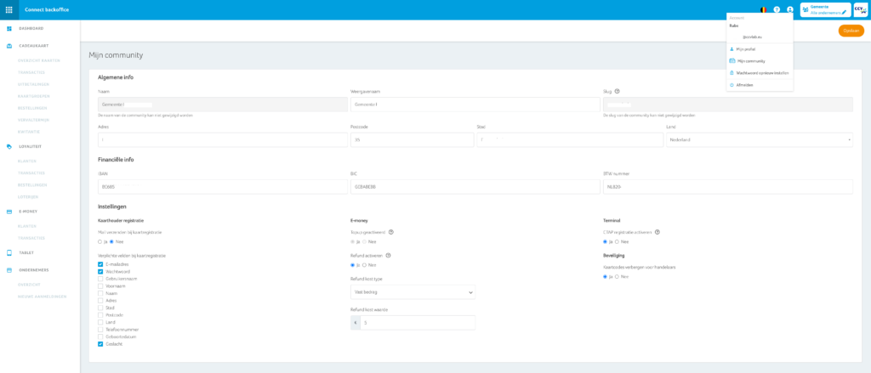Click the Refund kost waarde field

(x=417, y=323)
